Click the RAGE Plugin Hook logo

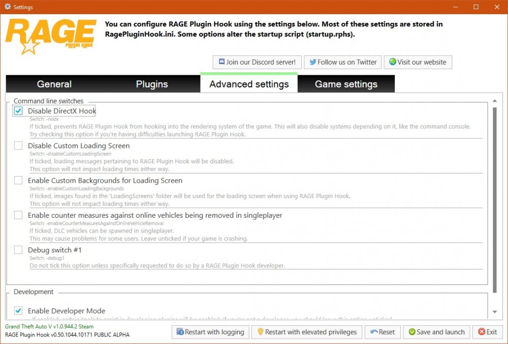pos(51,36)
